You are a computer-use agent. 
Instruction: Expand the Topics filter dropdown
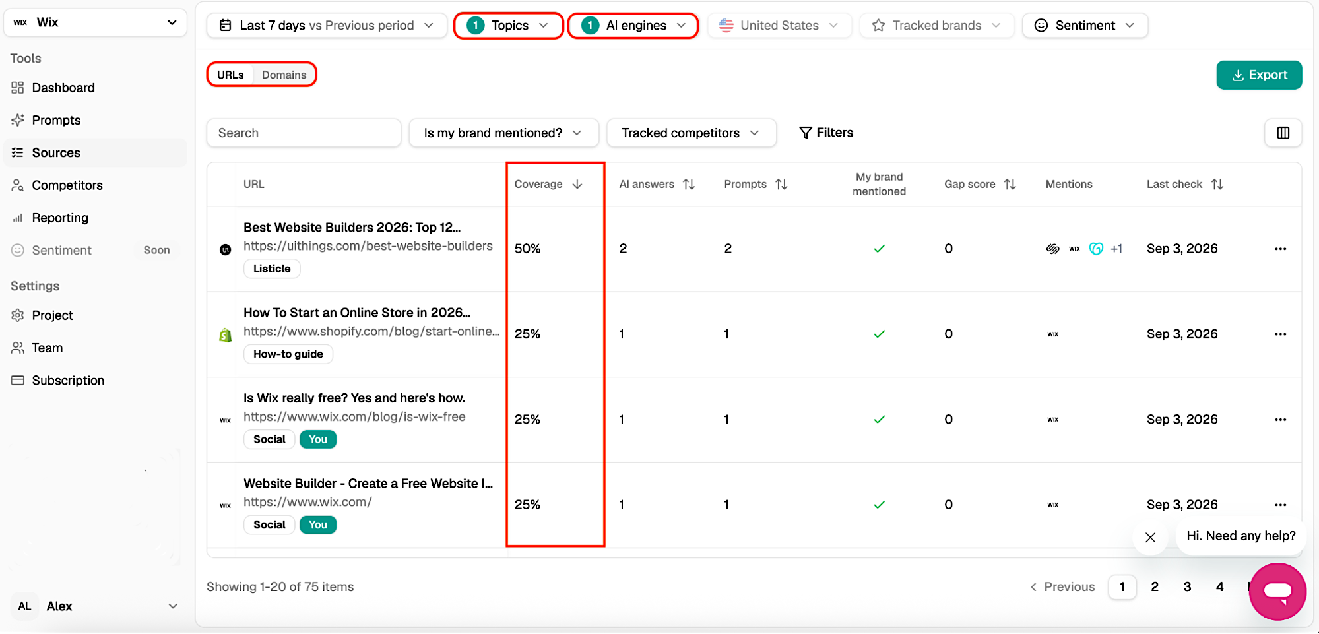pyautogui.click(x=508, y=25)
